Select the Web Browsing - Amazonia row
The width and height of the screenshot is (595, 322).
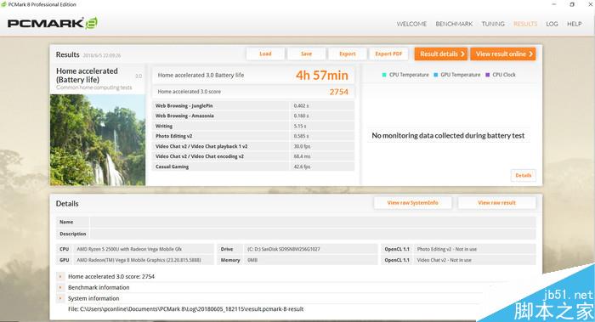[253, 116]
